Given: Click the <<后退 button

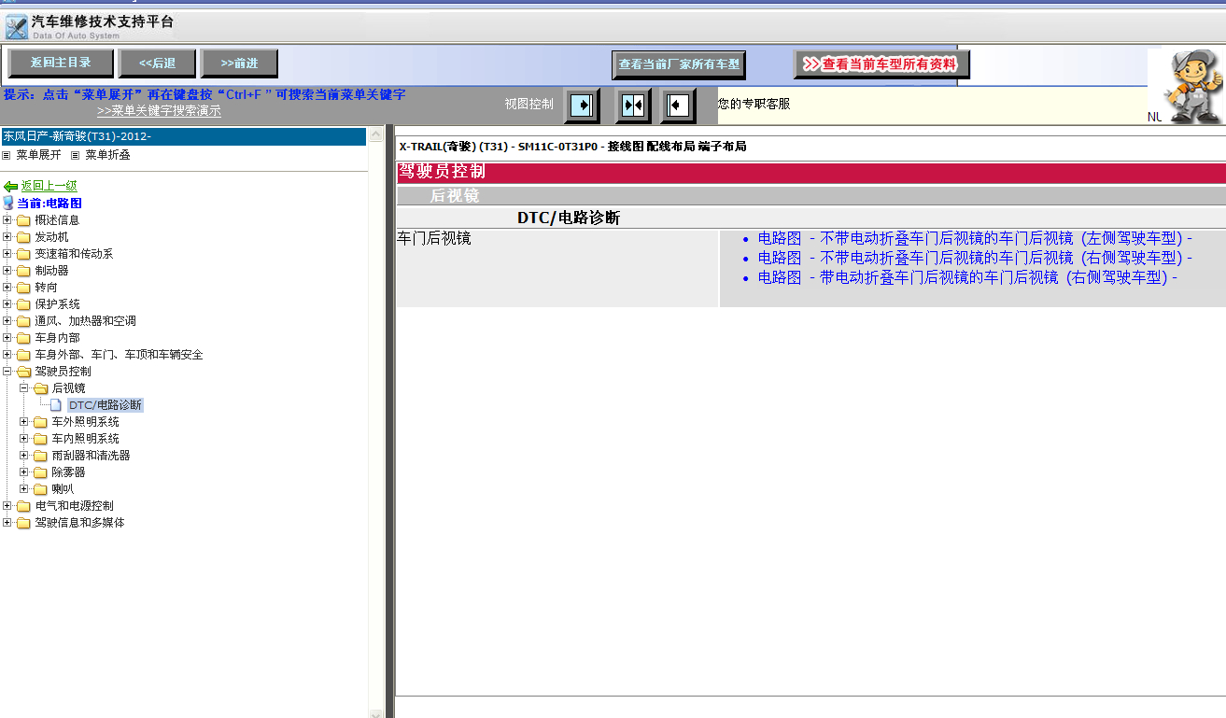Looking at the screenshot, I should click(157, 63).
